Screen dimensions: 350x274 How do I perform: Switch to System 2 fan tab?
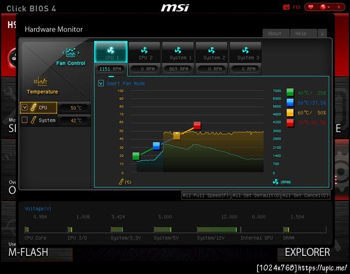point(212,52)
